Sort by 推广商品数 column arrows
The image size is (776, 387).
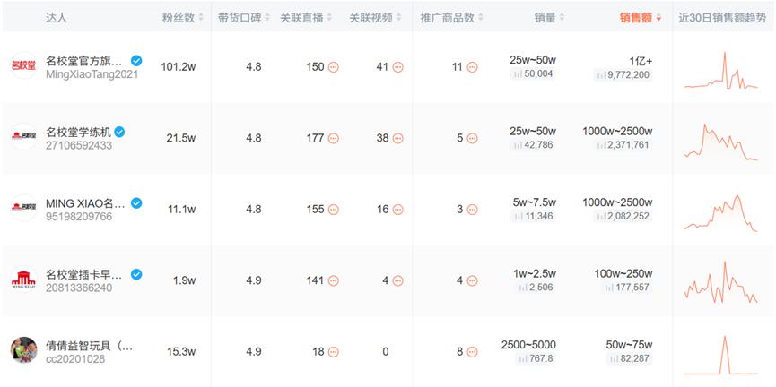pos(481,18)
